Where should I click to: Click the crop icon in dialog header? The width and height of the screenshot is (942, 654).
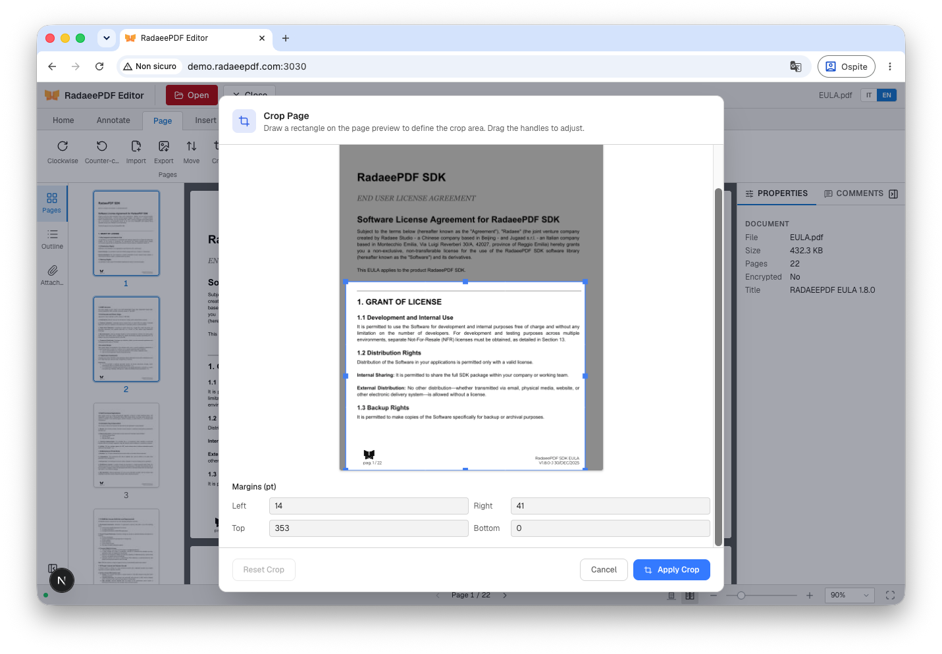244,121
